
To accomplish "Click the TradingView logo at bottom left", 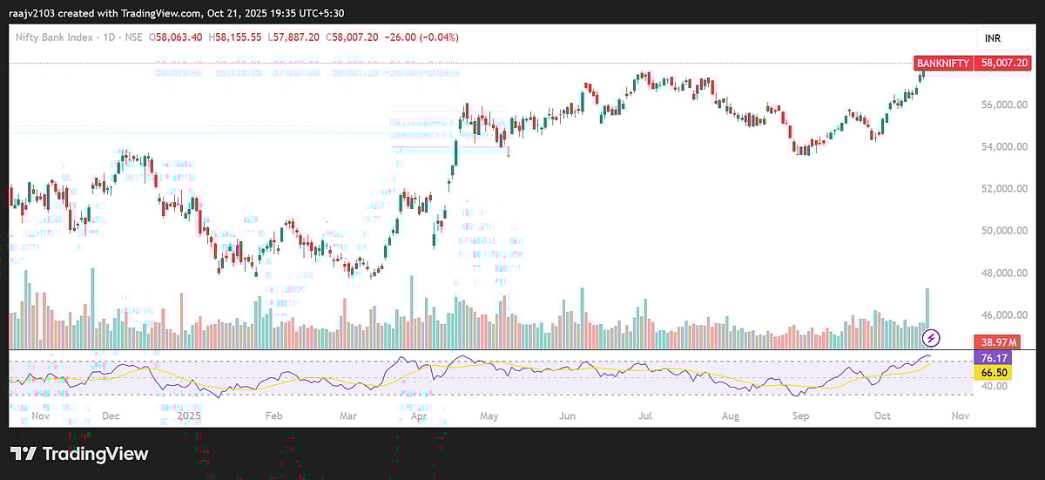I will 79,454.
